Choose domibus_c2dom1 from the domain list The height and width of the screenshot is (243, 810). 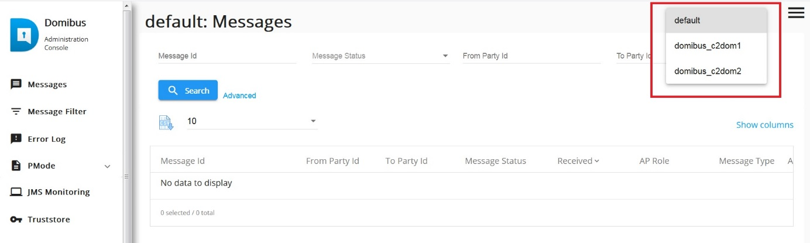[716, 46]
